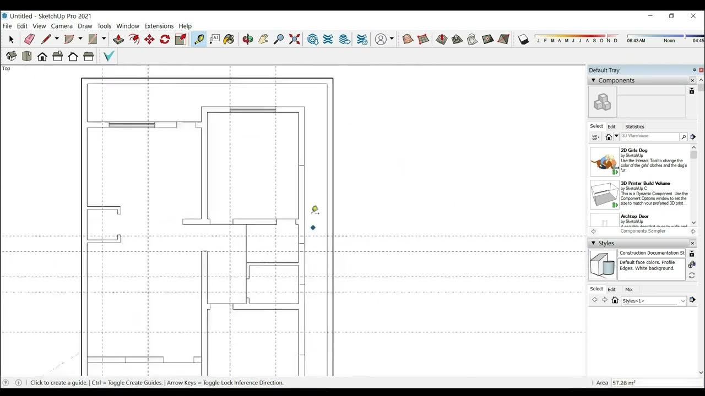Update style with changes button

692,276
